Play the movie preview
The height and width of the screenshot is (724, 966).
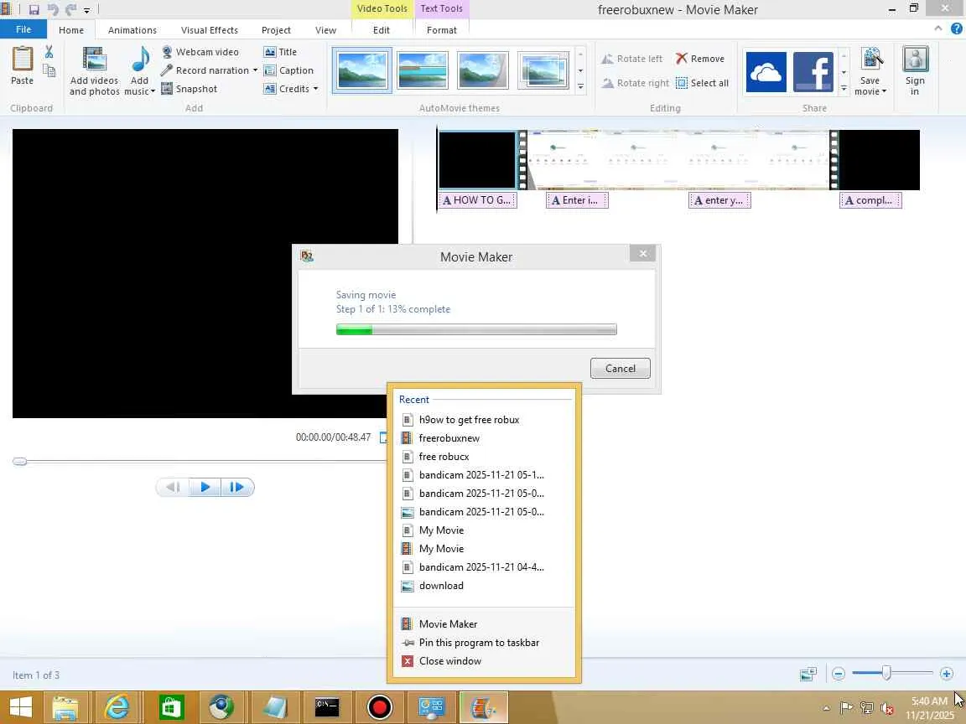pyautogui.click(x=205, y=487)
